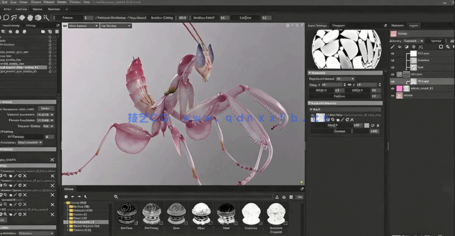This screenshot has height=236, width=455.
Task: Collapse the nested sub-section below second header
Action: coord(345,110)
